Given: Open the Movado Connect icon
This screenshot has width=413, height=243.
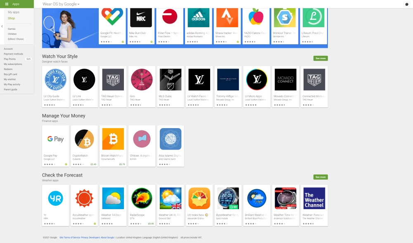Looking at the screenshot, I should pos(285,79).
